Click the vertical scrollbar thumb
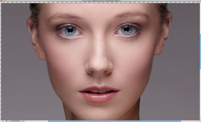 (x=200, y=52)
